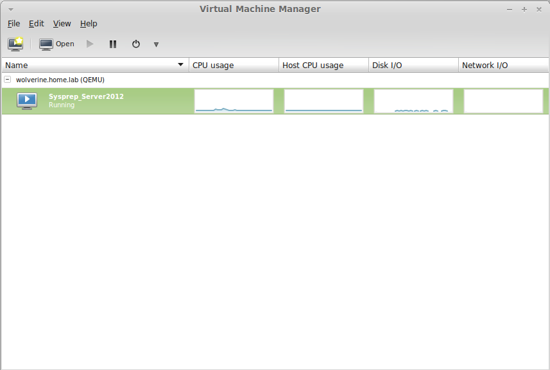Viewport: 550px width, 370px height.
Task: Open the View menu
Action: (62, 24)
